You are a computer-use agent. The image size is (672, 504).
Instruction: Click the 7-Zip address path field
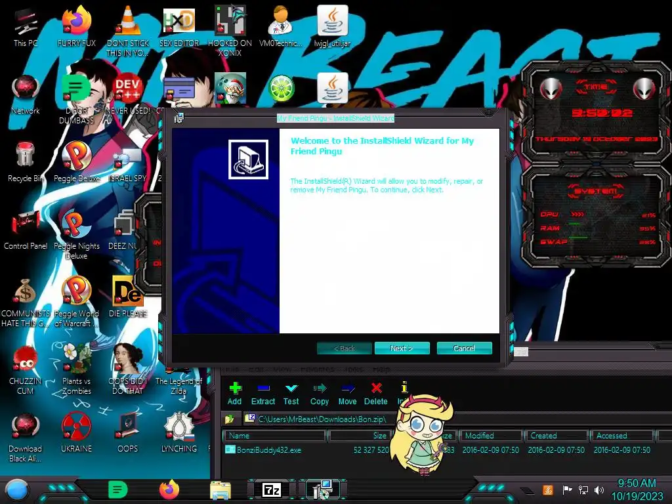coord(322,419)
